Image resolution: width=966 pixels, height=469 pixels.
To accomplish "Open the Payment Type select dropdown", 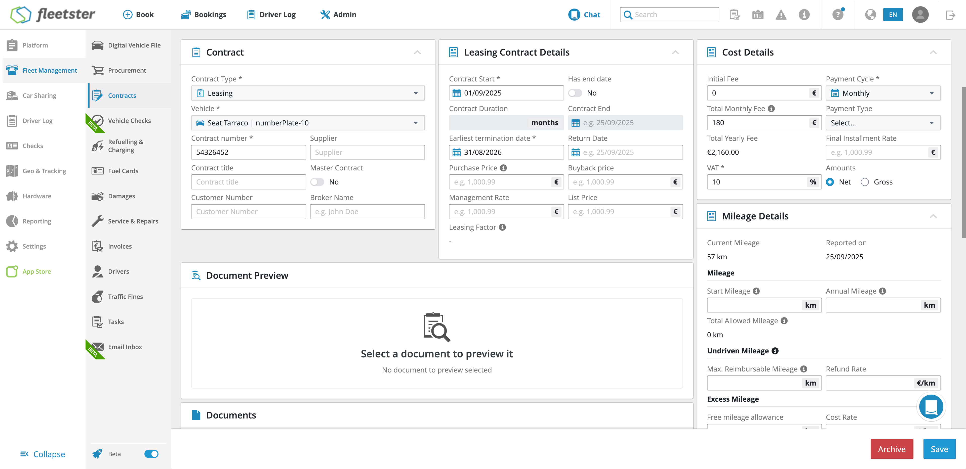I will (x=883, y=123).
